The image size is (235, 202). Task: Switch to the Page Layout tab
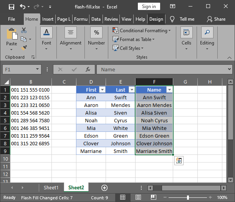click(x=64, y=19)
